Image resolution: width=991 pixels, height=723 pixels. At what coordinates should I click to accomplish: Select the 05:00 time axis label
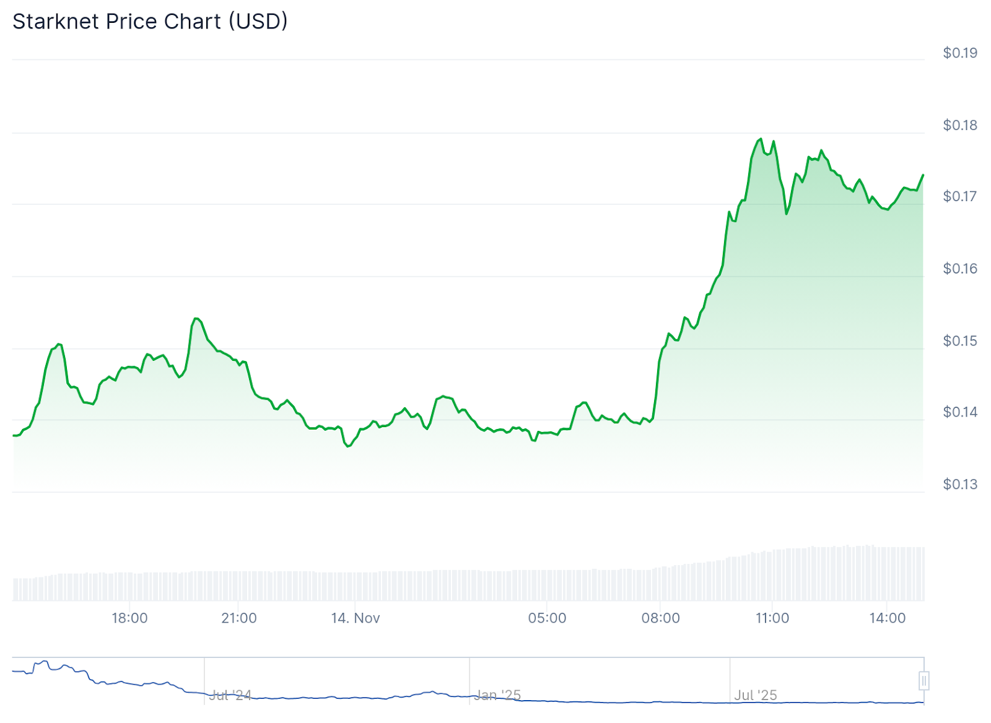point(547,618)
